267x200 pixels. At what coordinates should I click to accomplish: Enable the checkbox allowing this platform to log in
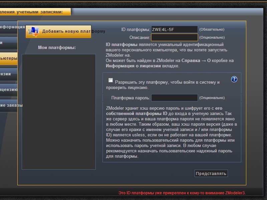[x=110, y=80]
